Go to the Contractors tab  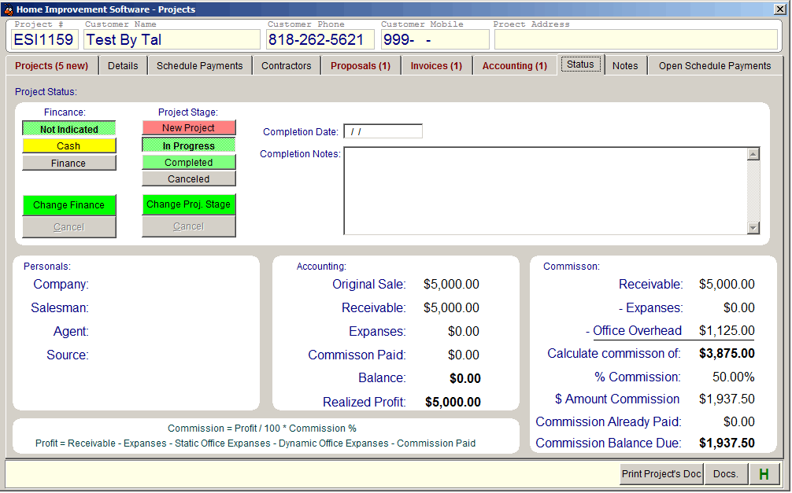(x=287, y=65)
